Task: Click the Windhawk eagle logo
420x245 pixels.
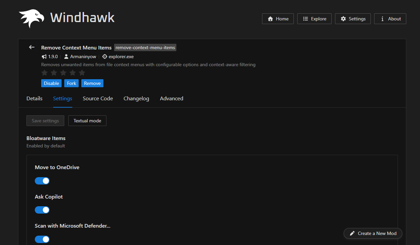Action: (x=31, y=18)
